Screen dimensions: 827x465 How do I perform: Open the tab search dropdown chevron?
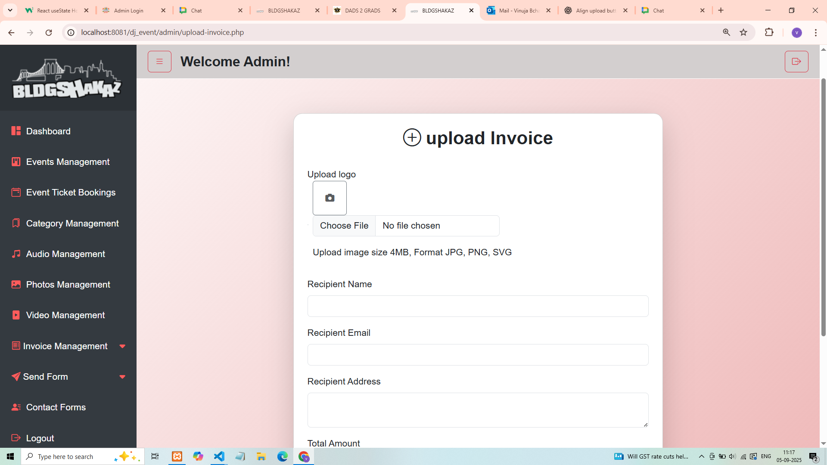click(x=10, y=10)
